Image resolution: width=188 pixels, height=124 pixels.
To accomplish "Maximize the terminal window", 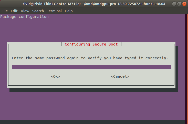I will point(178,4).
